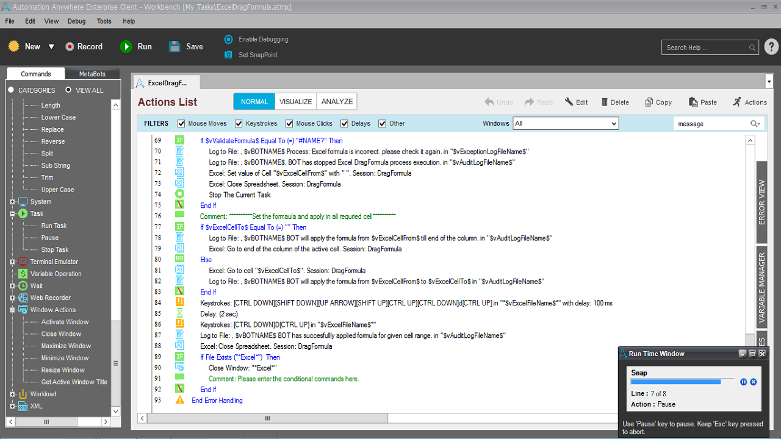The height and width of the screenshot is (439, 781).
Task: Stop the running task with the X icon
Action: (x=754, y=382)
